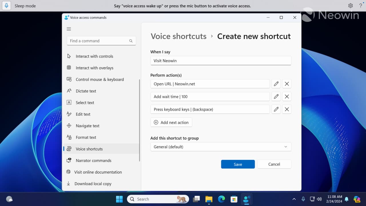The width and height of the screenshot is (366, 206).
Task: Toggle the hamburger navigation menu
Action: 69,29
